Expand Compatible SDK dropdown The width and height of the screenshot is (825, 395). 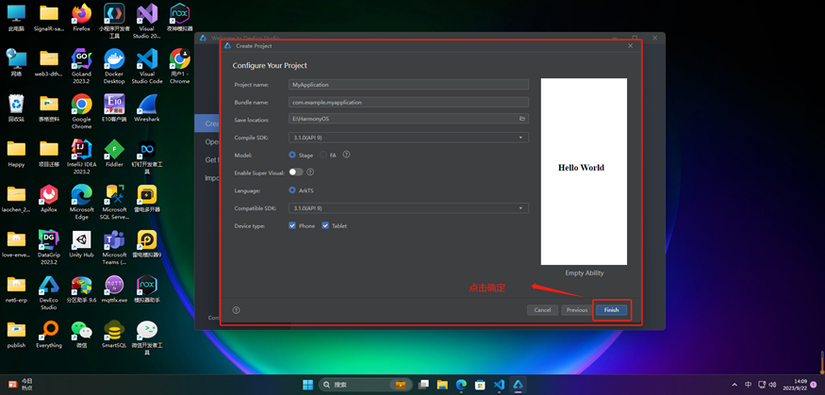coord(408,207)
